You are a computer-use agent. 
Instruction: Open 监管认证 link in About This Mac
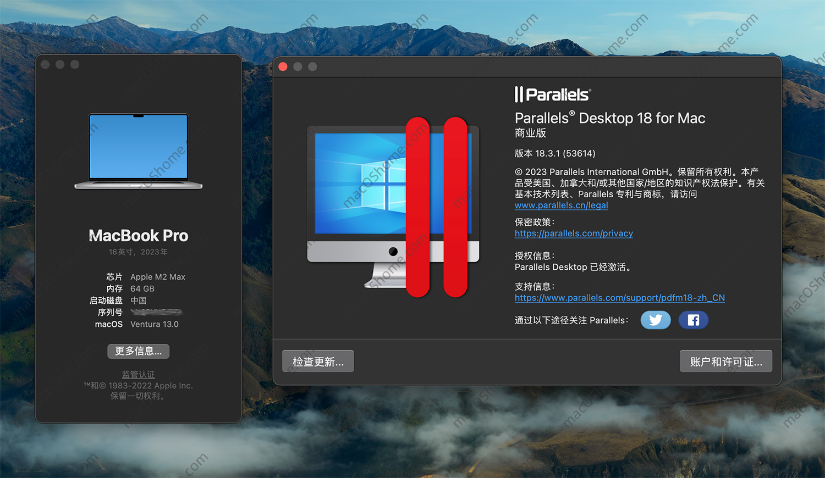[x=139, y=375]
